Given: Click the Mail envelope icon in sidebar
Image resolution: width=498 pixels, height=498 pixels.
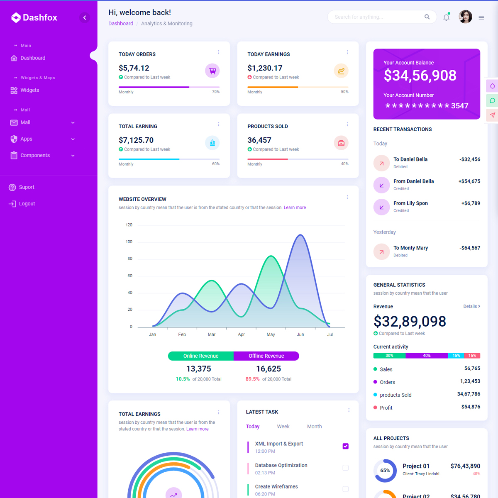Looking at the screenshot, I should [x=14, y=122].
